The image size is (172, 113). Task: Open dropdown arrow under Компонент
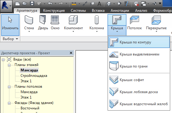(73, 32)
